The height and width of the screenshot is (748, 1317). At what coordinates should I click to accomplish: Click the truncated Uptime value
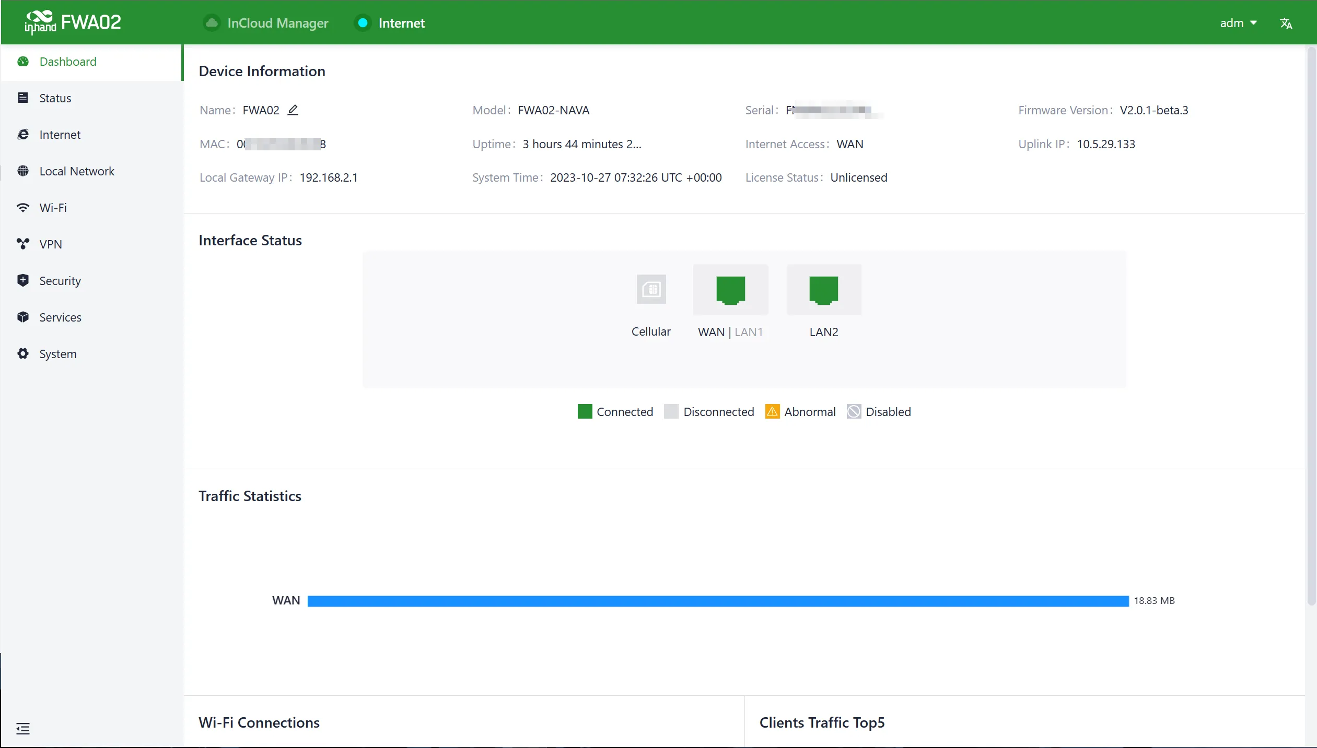coord(582,144)
